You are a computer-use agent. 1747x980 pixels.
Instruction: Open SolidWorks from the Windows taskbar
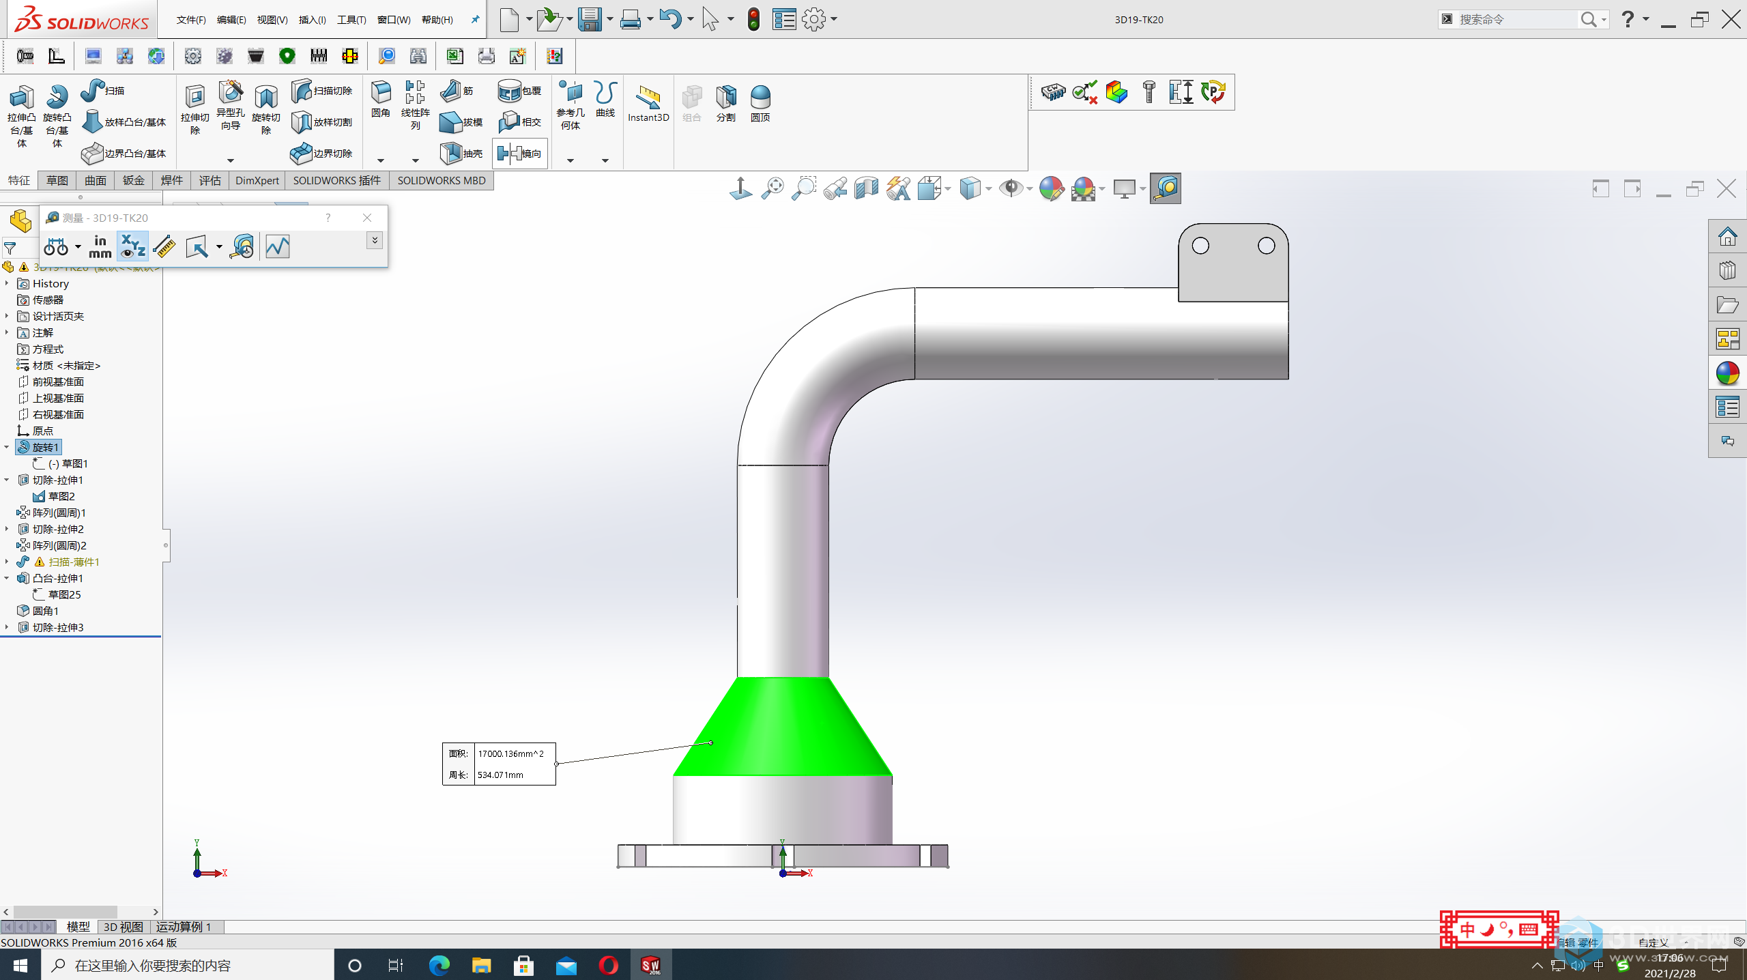point(651,965)
